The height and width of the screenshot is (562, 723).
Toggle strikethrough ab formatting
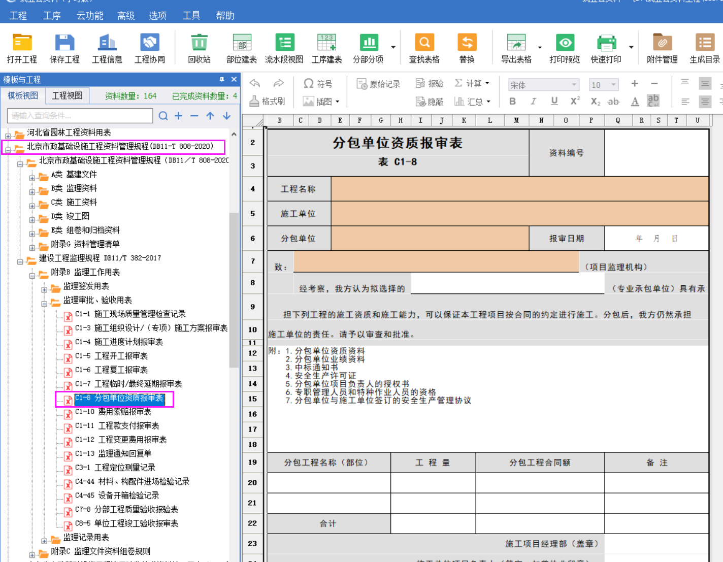click(x=614, y=102)
